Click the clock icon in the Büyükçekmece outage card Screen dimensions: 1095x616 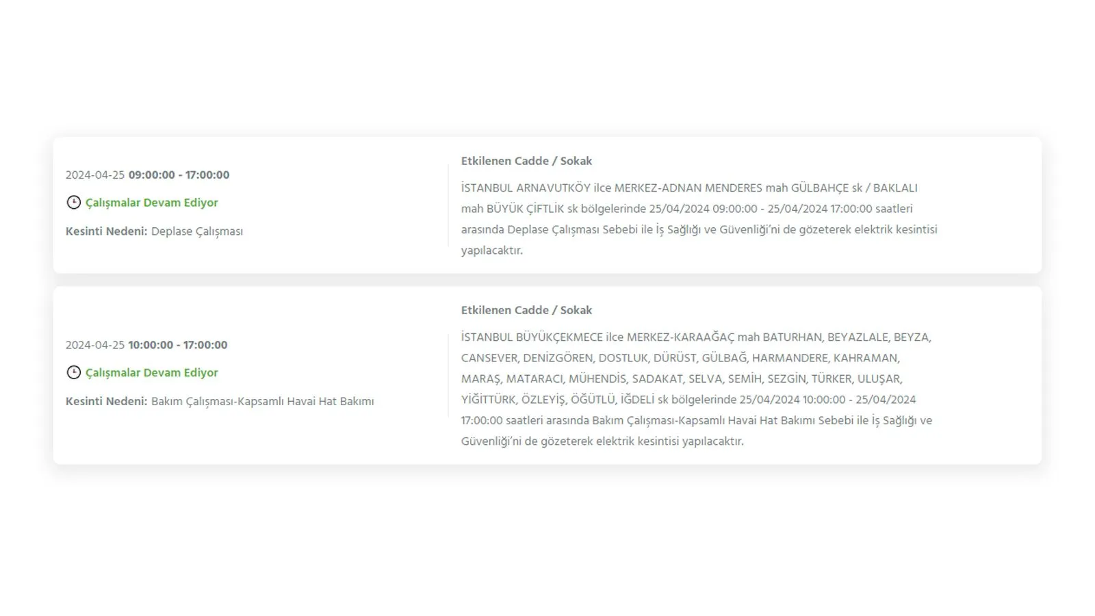tap(73, 372)
